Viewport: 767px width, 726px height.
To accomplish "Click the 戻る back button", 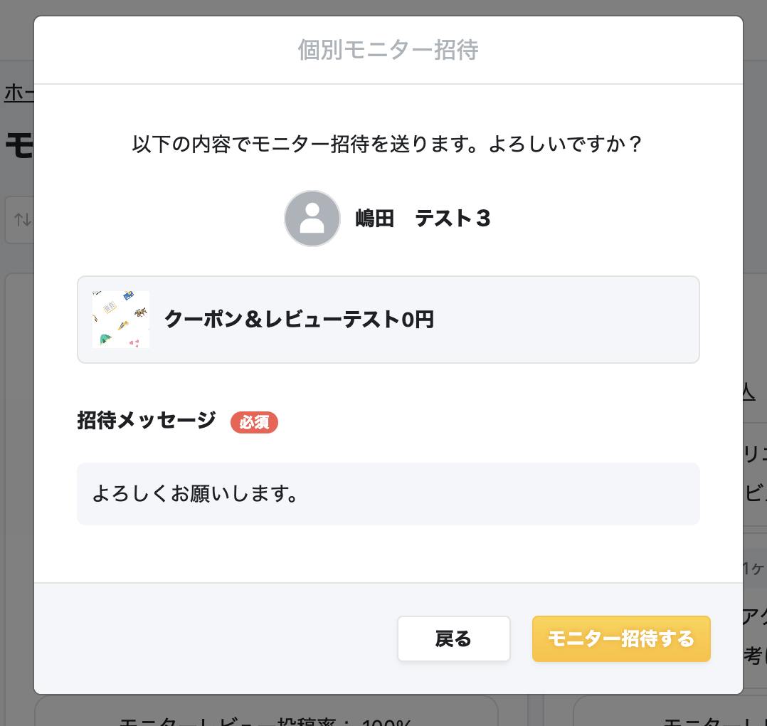I will (453, 638).
